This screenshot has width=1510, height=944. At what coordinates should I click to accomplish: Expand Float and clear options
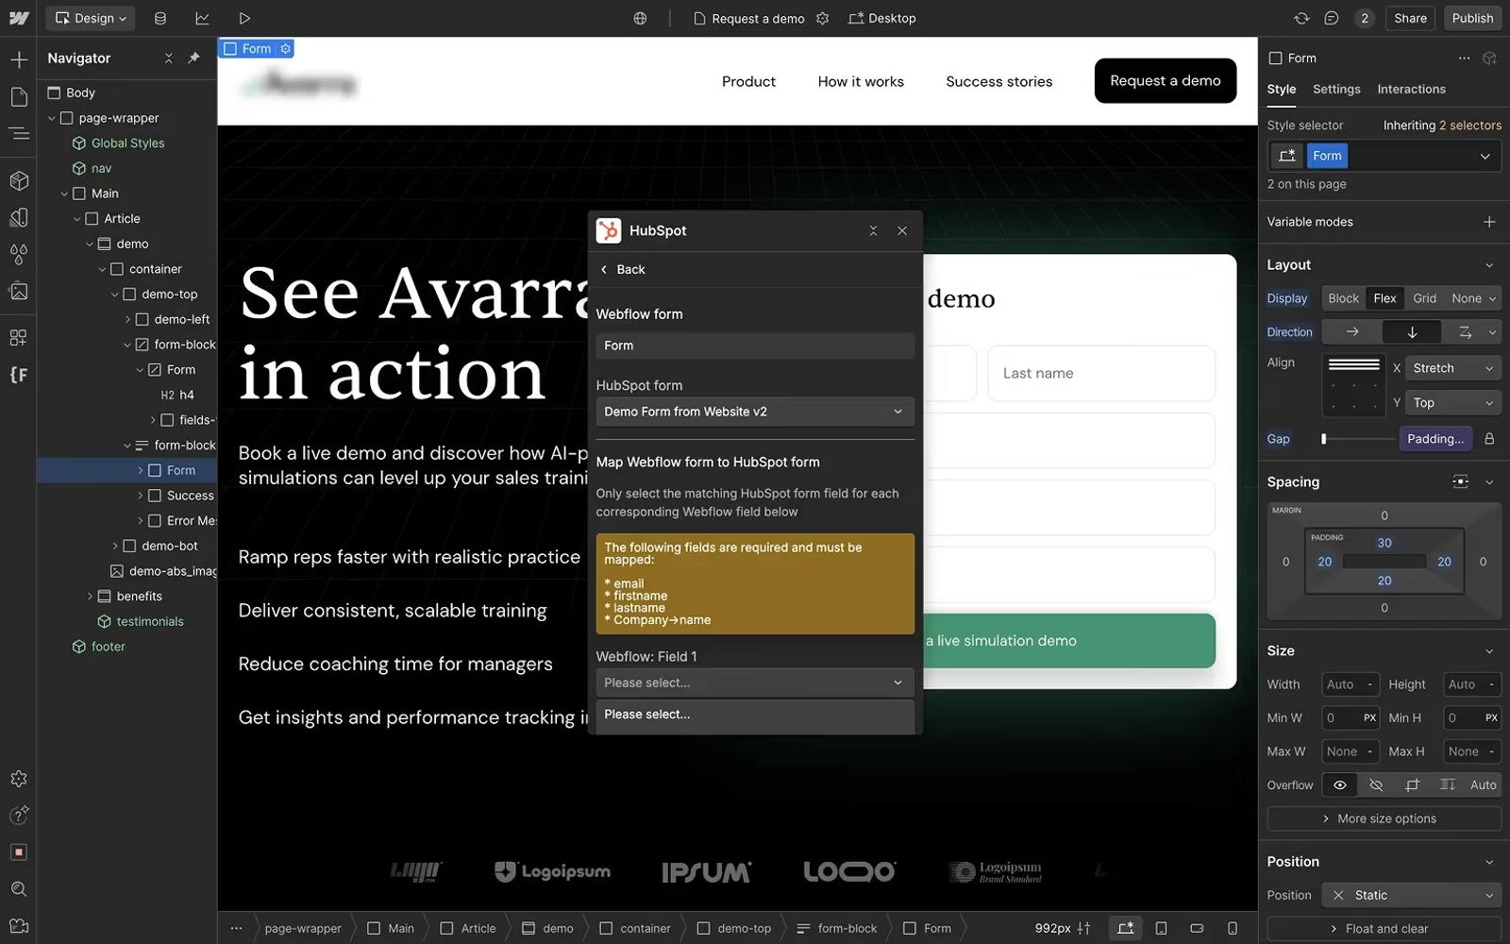(x=1384, y=929)
